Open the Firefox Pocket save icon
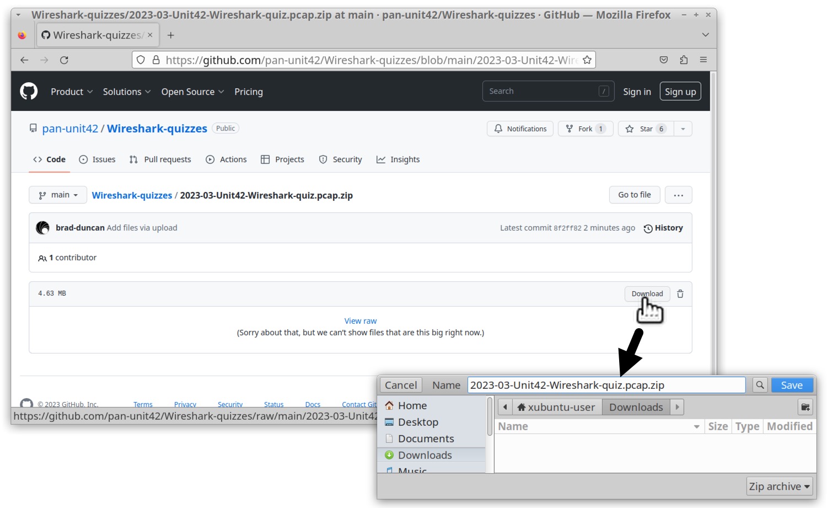Image resolution: width=827 pixels, height=508 pixels. tap(664, 60)
